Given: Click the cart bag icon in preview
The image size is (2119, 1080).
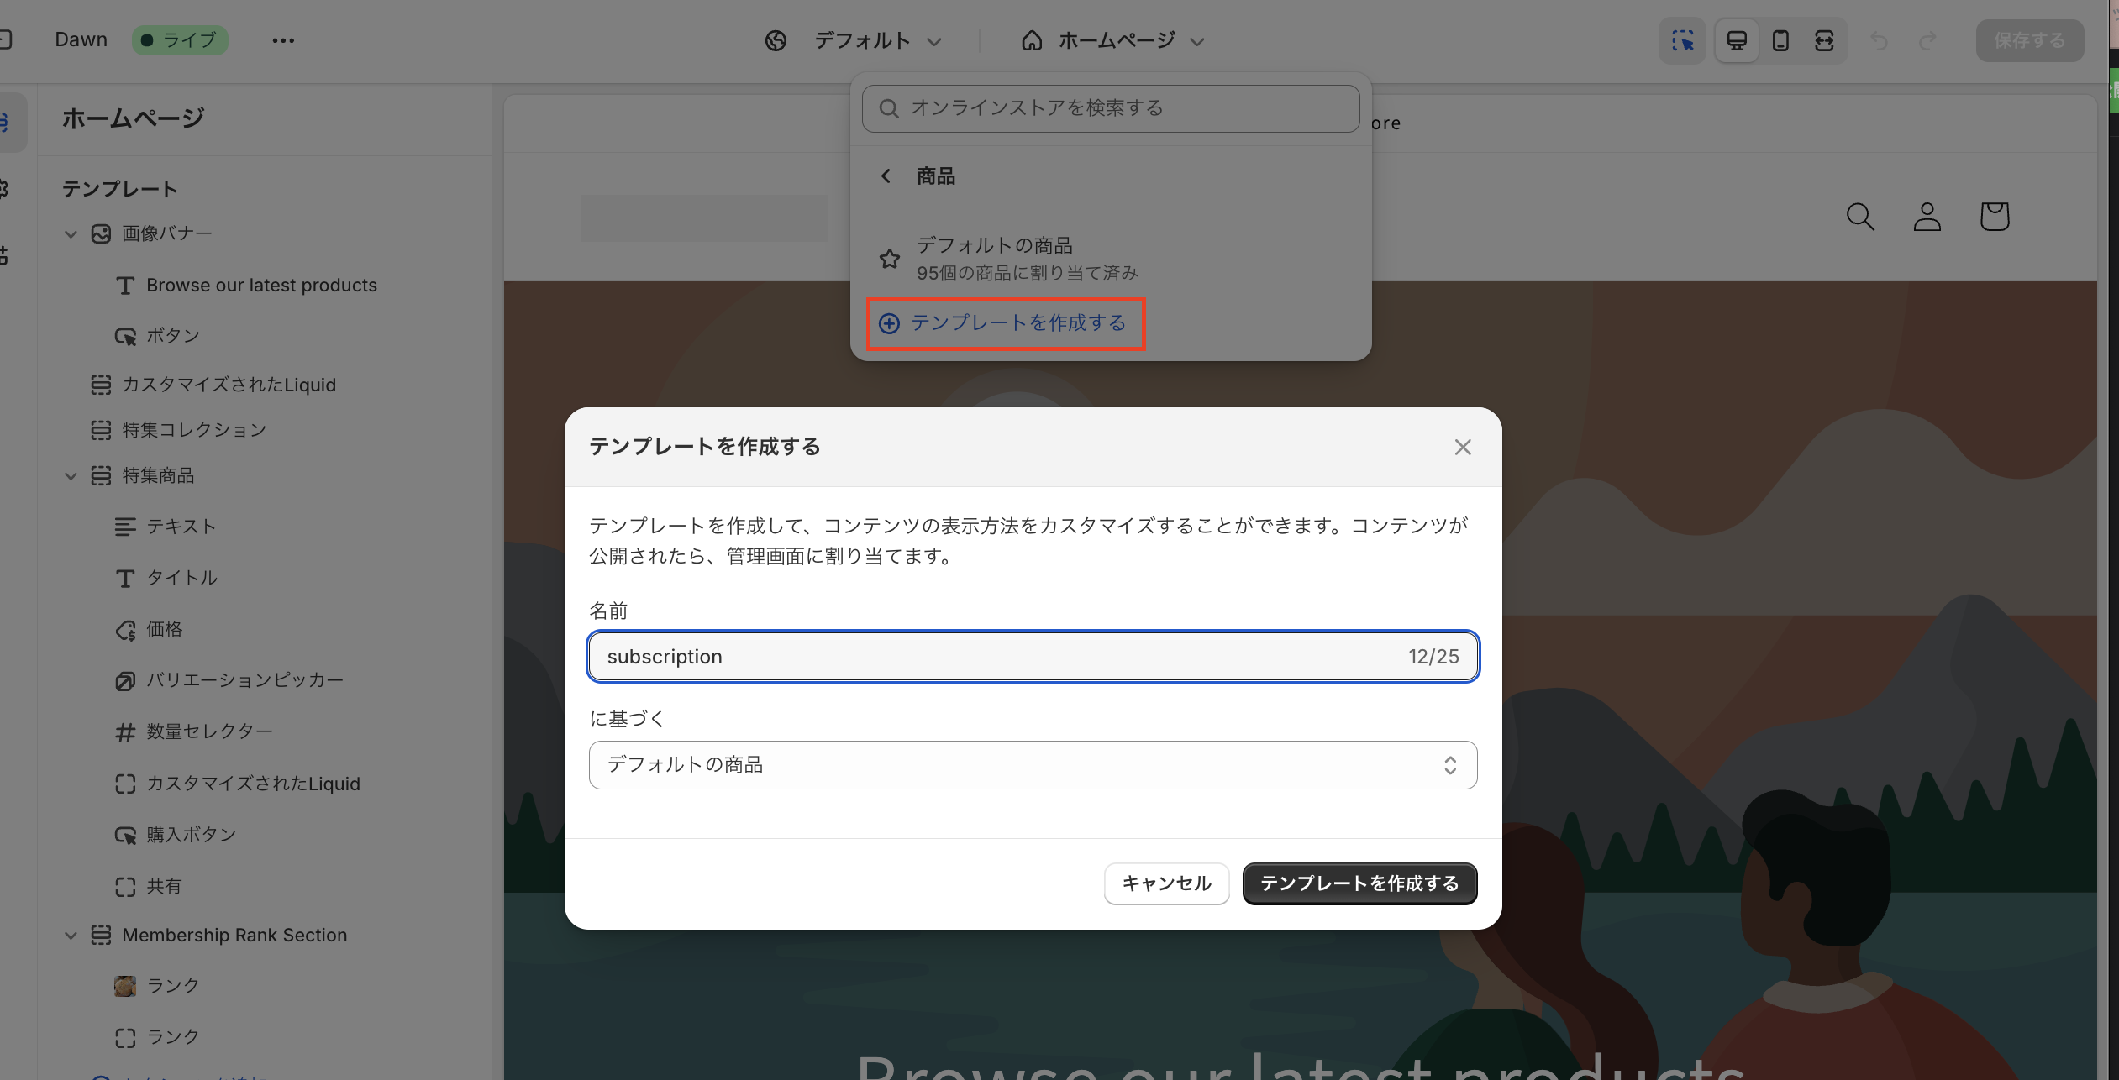Looking at the screenshot, I should pos(1994,217).
